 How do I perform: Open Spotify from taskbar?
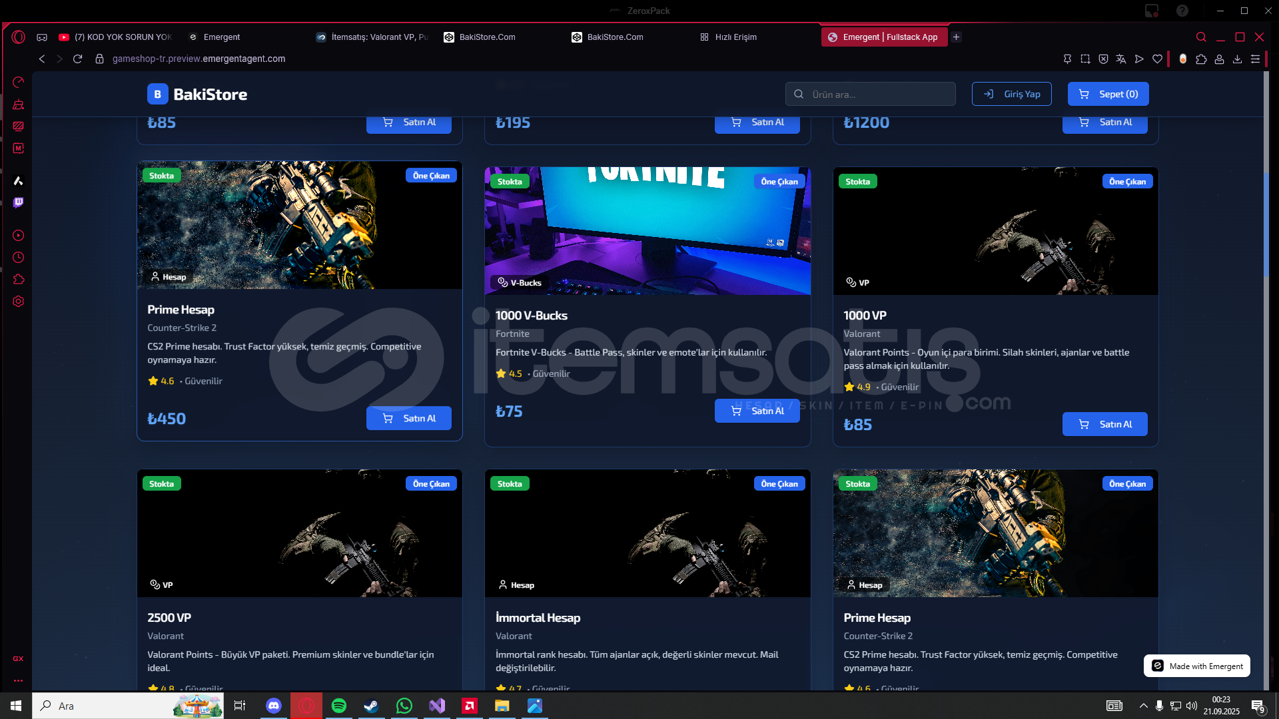(339, 706)
